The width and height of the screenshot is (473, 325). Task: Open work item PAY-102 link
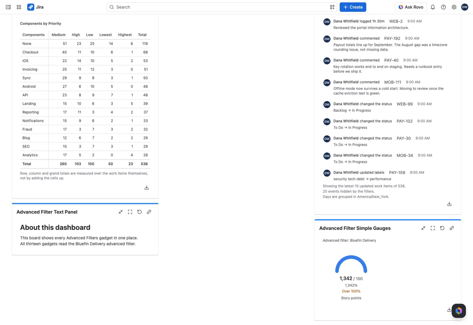pos(405,121)
